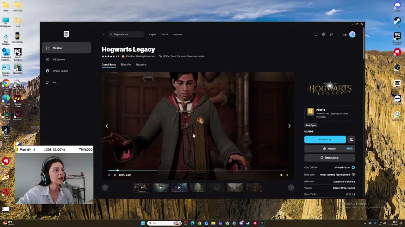Click the Epic Rewards plus info icon
The height and width of the screenshot is (227, 405).
click(x=353, y=167)
